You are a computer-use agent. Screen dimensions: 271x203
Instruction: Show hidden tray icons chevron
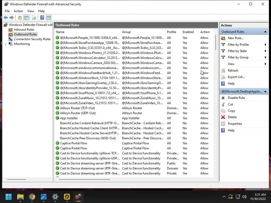point(224,197)
